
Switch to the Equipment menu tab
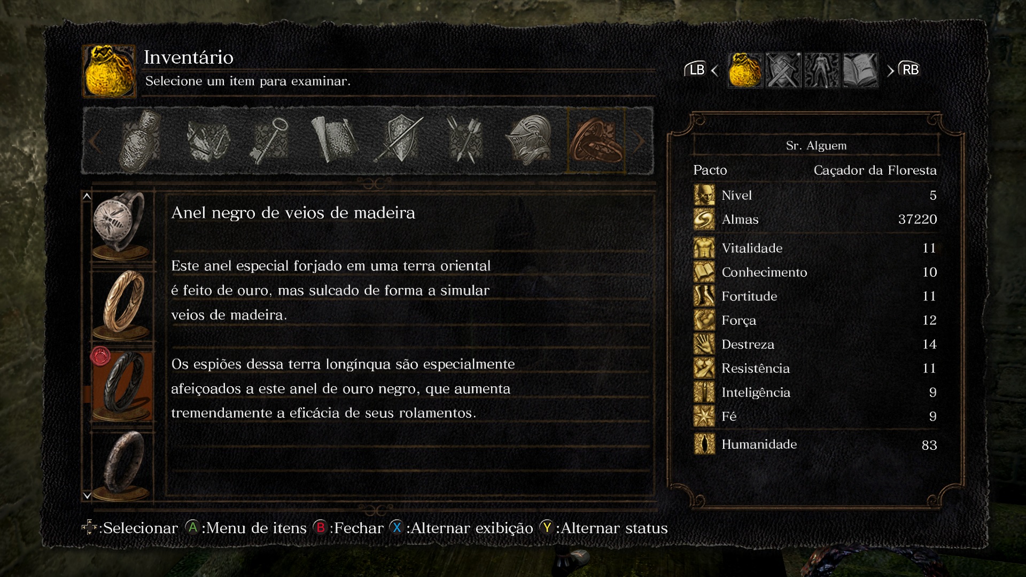click(783, 70)
